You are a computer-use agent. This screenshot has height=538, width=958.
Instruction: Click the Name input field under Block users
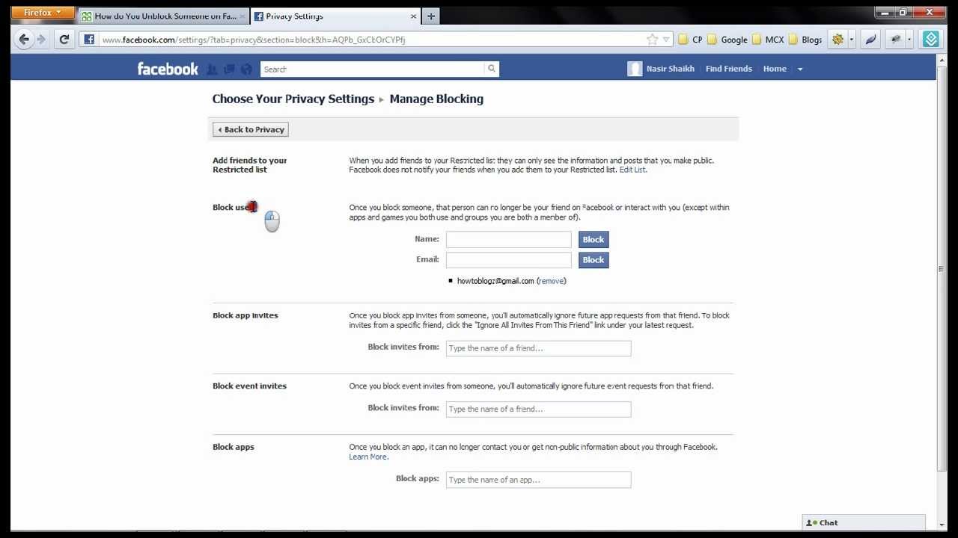point(508,239)
